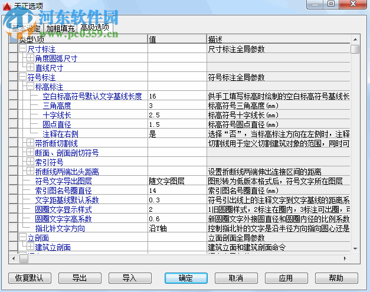Click the 符号标注全局参数 description
The width and height of the screenshot is (370, 292).
[236, 77]
